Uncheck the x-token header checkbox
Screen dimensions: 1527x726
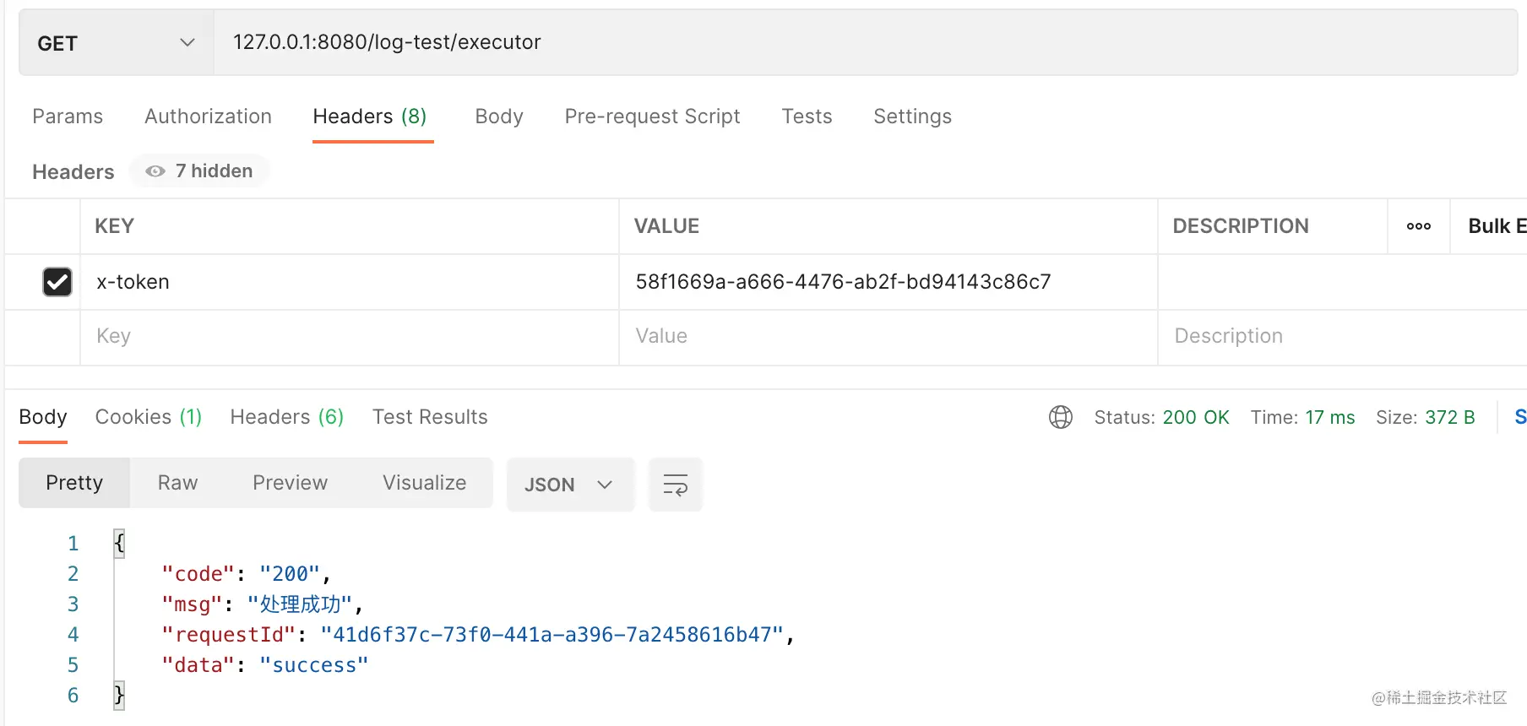click(57, 282)
